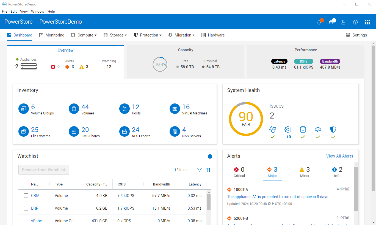376x225 pixels.
Task: Click the compliance shapes health icon
Action: [273, 130]
